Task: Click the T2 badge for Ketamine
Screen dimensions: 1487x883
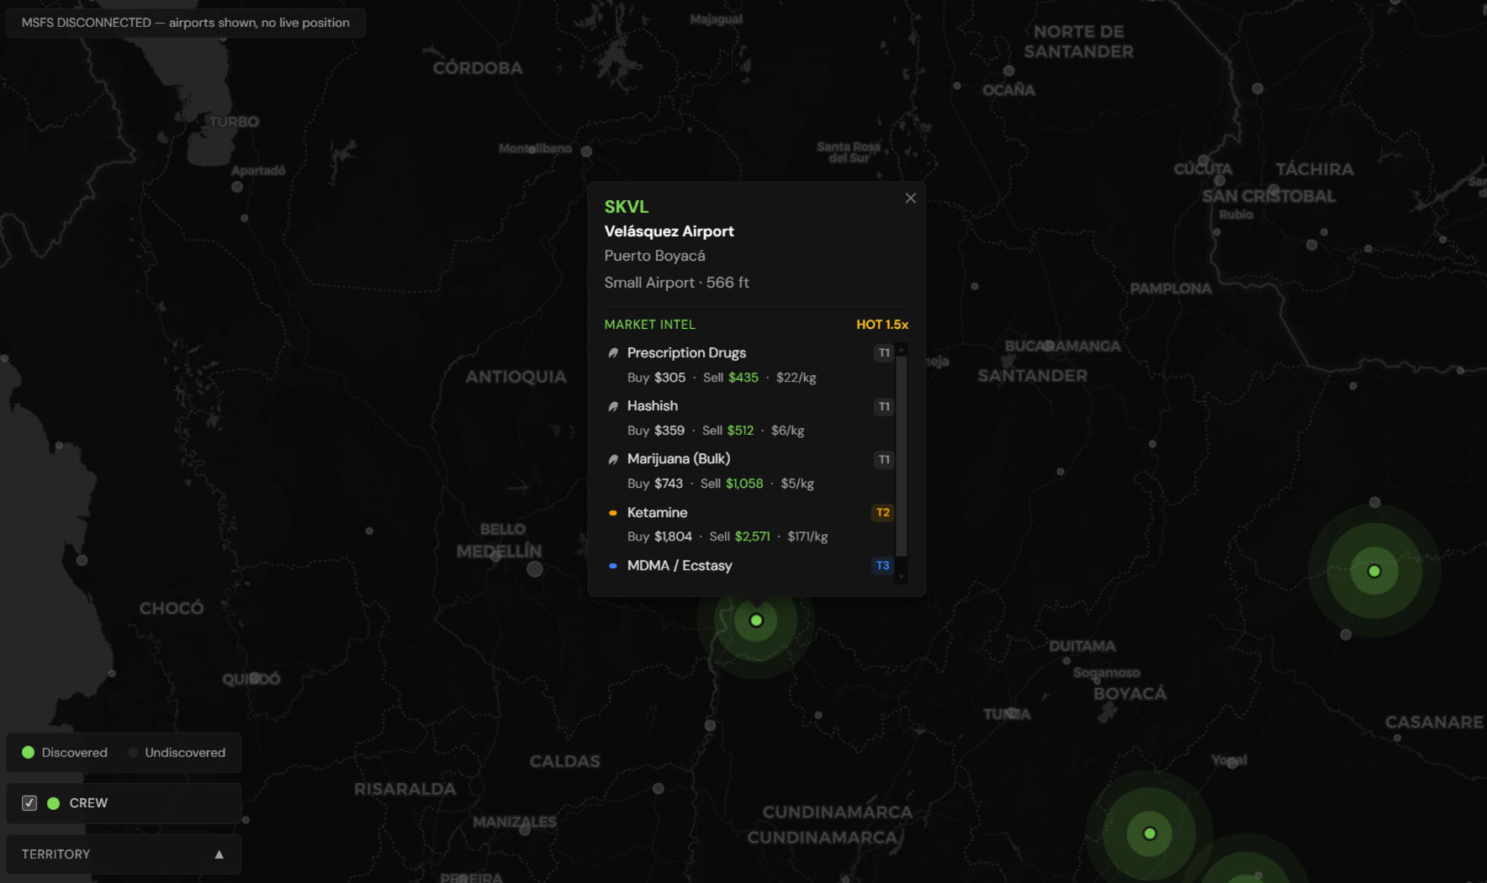Action: click(882, 512)
